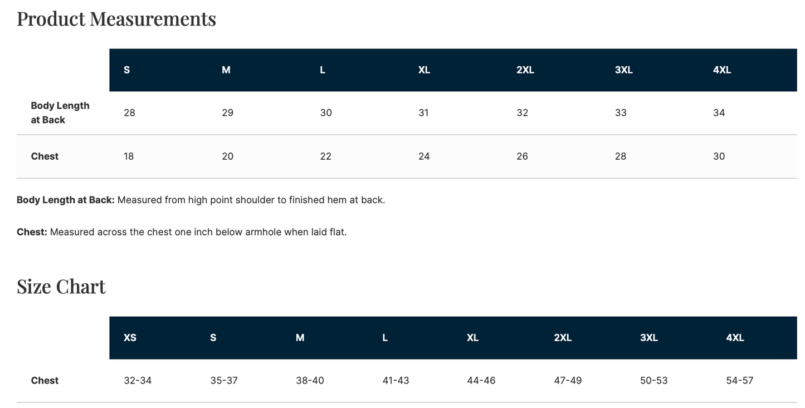Viewport: 805px width, 408px height.
Task: Select the XS column header in Size Chart
Action: (130, 338)
